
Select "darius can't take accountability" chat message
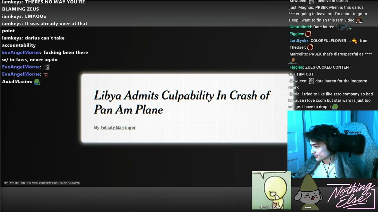[33, 42]
